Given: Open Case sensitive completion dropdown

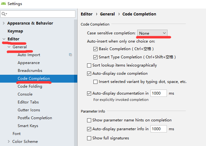Looking at the screenshot, I should pyautogui.click(x=152, y=33).
